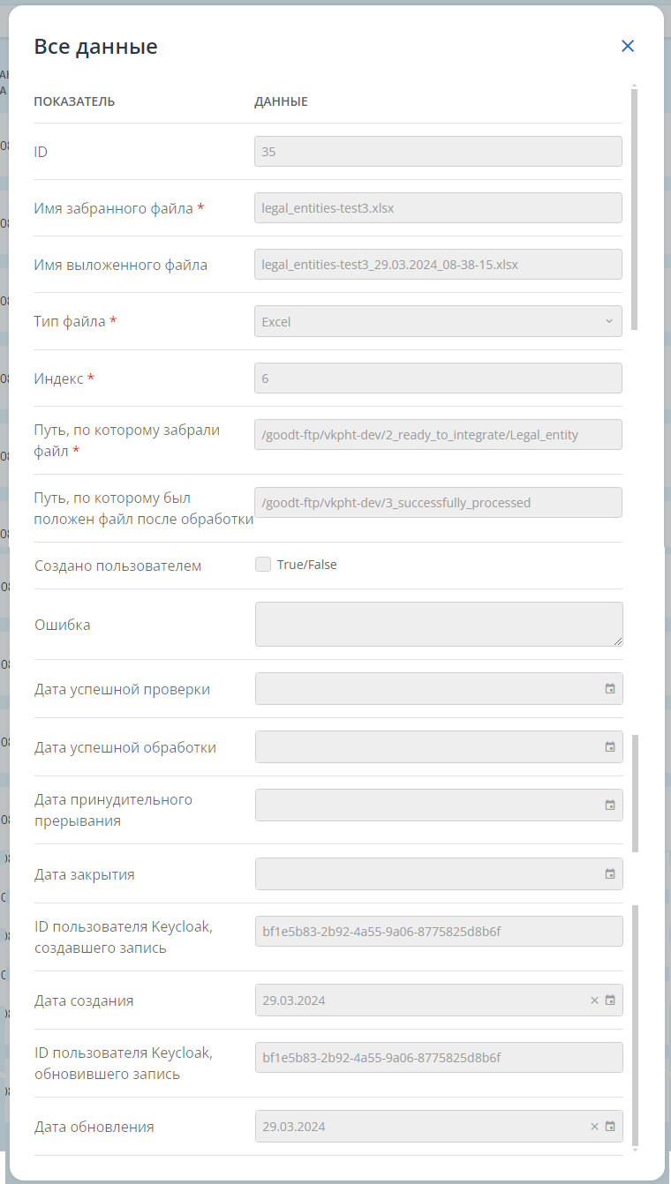
Task: Open calendar icon in Дата обновления
Action: pos(610,1127)
